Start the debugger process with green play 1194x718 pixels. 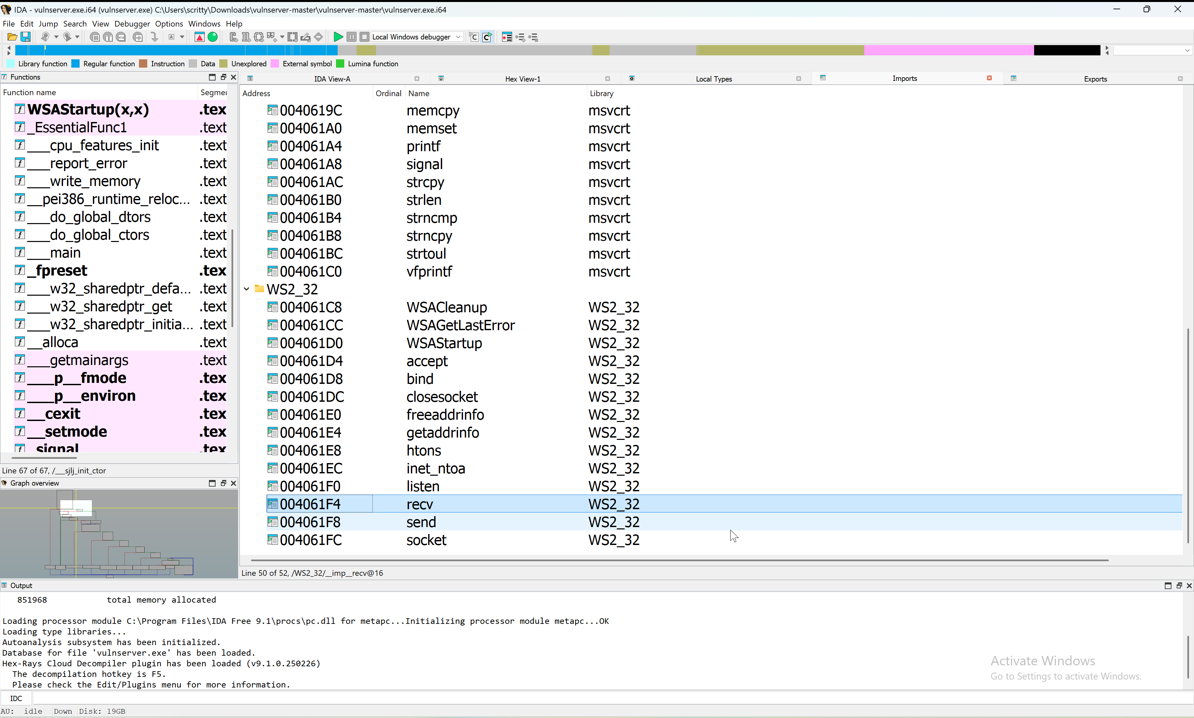338,37
